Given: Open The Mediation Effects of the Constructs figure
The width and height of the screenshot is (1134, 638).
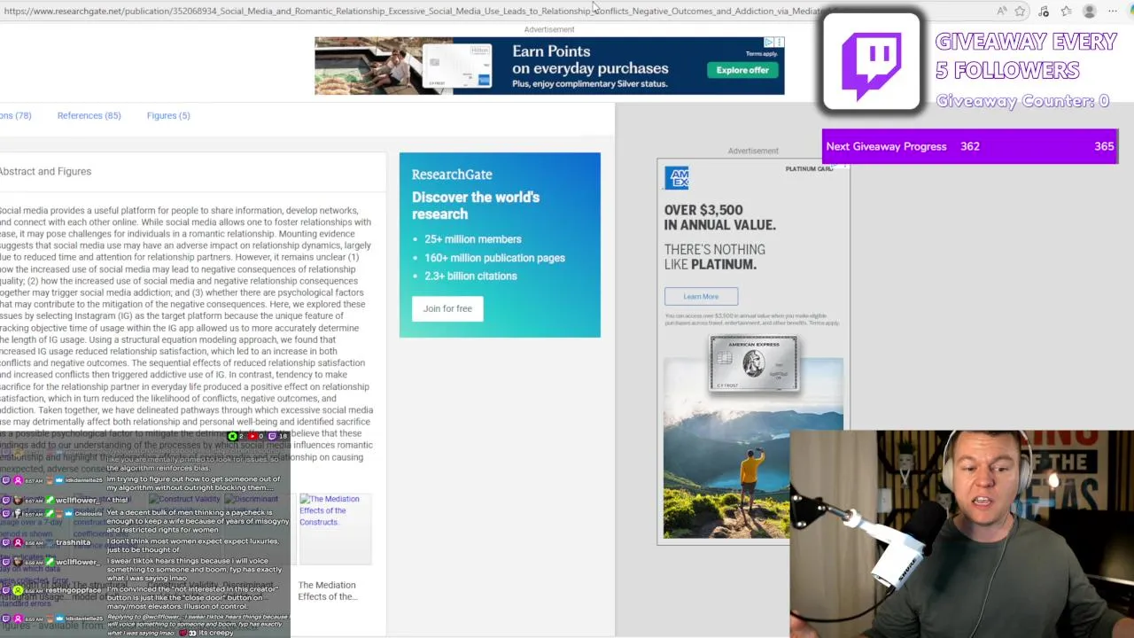Looking at the screenshot, I should coord(335,527).
